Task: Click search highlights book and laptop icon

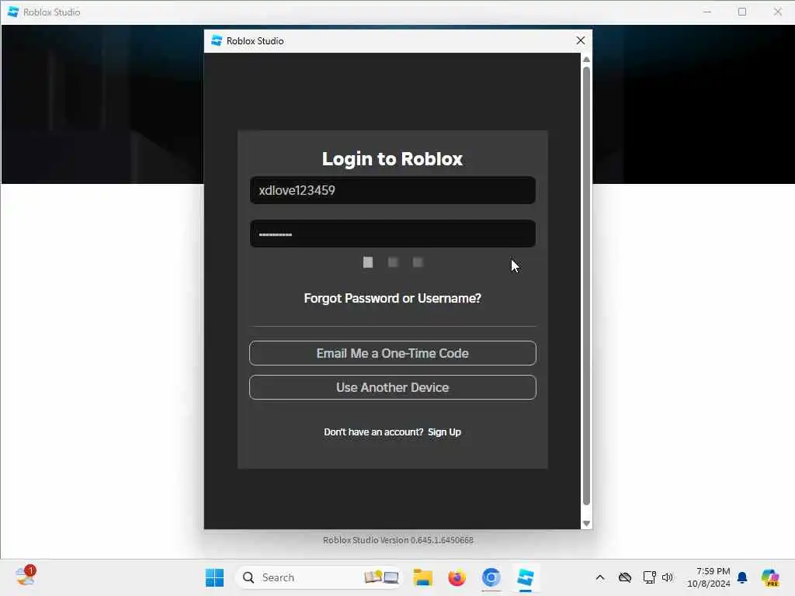Action: [381, 577]
